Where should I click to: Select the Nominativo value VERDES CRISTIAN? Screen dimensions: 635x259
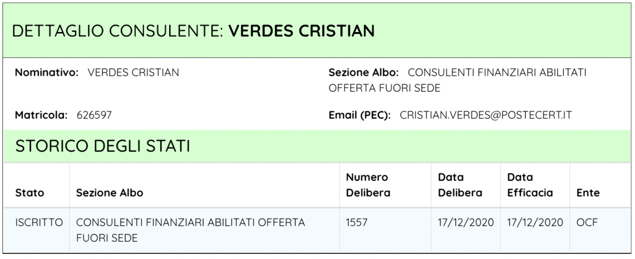[133, 73]
